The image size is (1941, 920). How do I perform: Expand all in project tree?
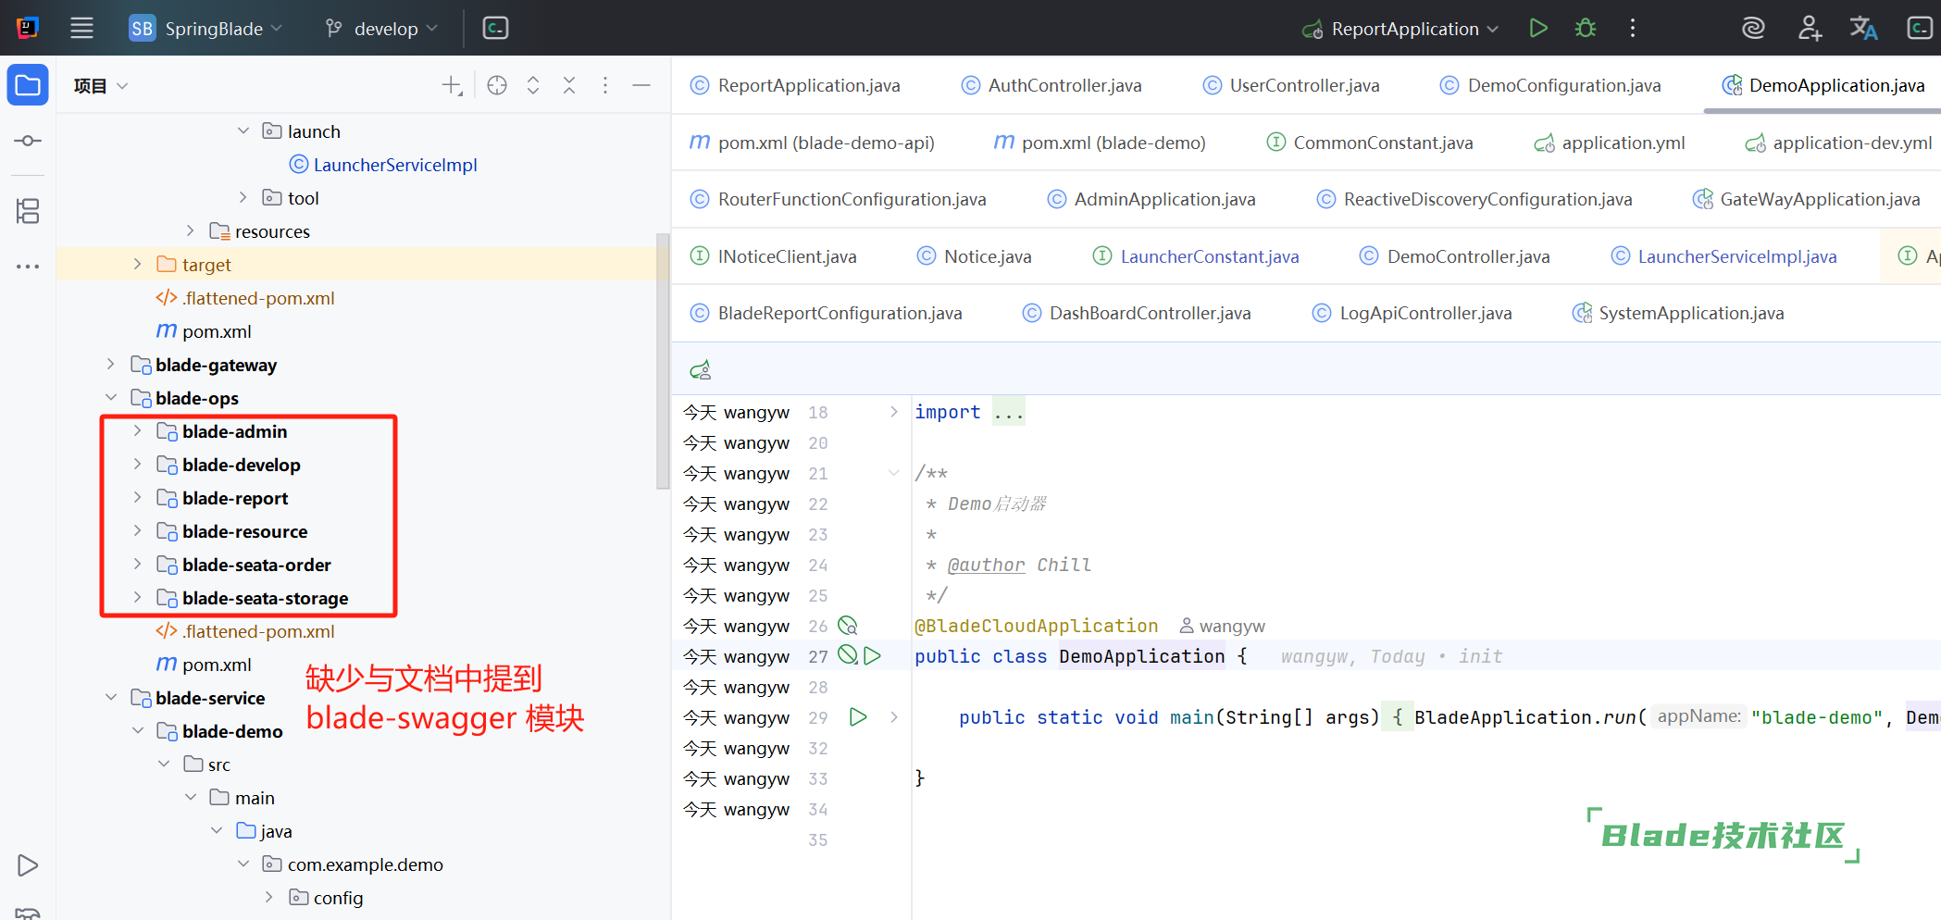tap(533, 86)
